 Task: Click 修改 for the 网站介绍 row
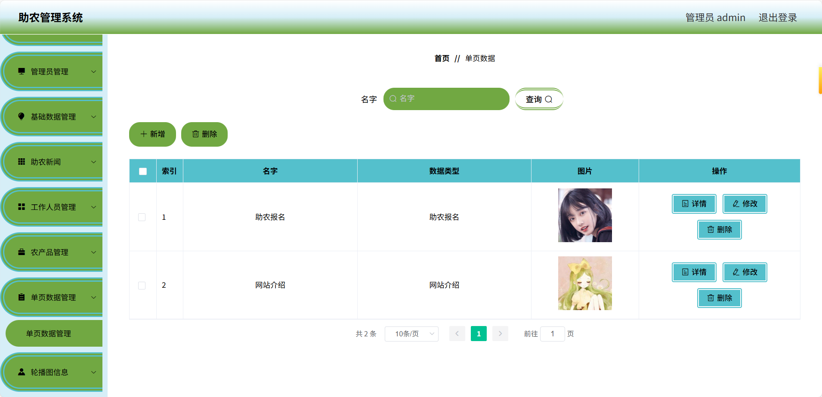[745, 272]
